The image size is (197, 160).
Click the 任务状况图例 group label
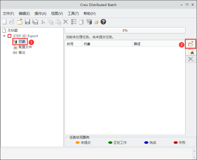click(x=79, y=137)
